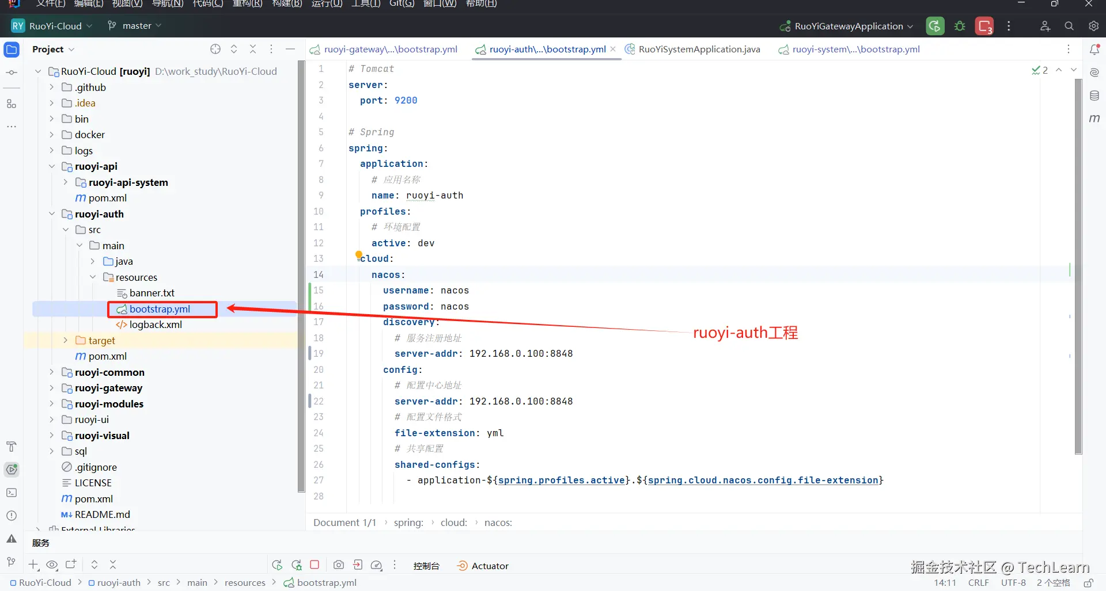Collapse the ruoyi-auth module
The height and width of the screenshot is (591, 1106).
coord(52,213)
